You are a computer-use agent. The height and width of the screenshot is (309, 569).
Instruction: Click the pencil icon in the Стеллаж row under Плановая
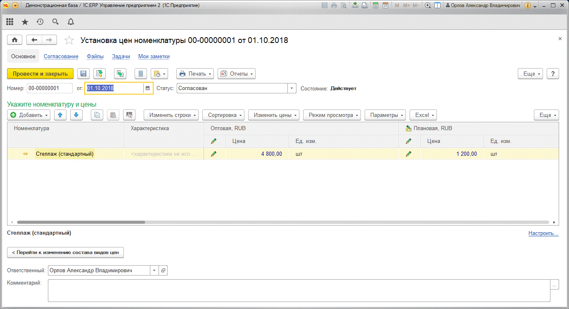(408, 154)
